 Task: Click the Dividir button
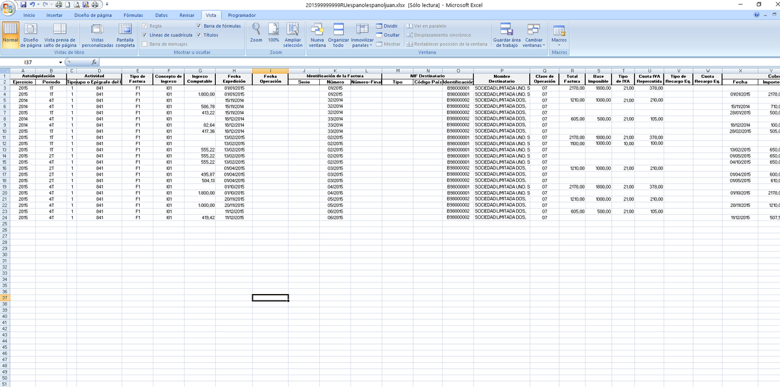(387, 26)
